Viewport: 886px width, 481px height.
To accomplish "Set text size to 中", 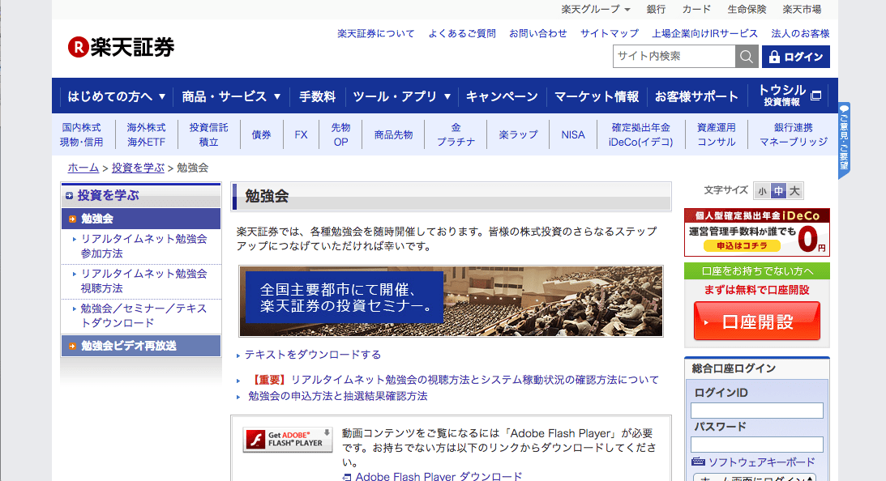I will 778,191.
